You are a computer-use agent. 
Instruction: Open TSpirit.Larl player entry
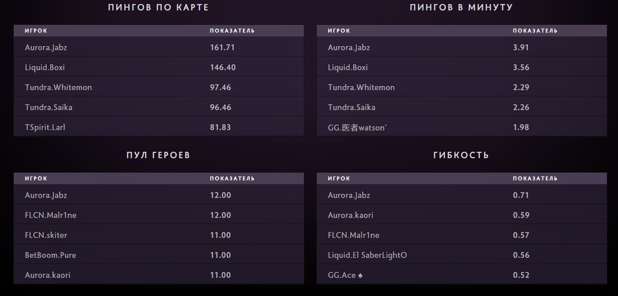point(45,127)
